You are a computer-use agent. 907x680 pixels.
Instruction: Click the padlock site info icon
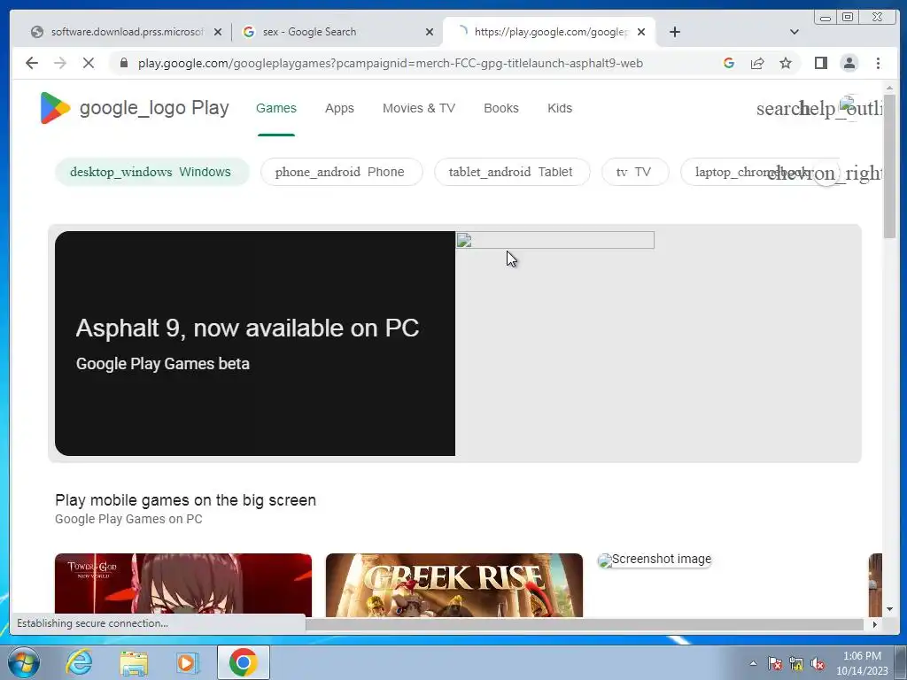point(124,63)
